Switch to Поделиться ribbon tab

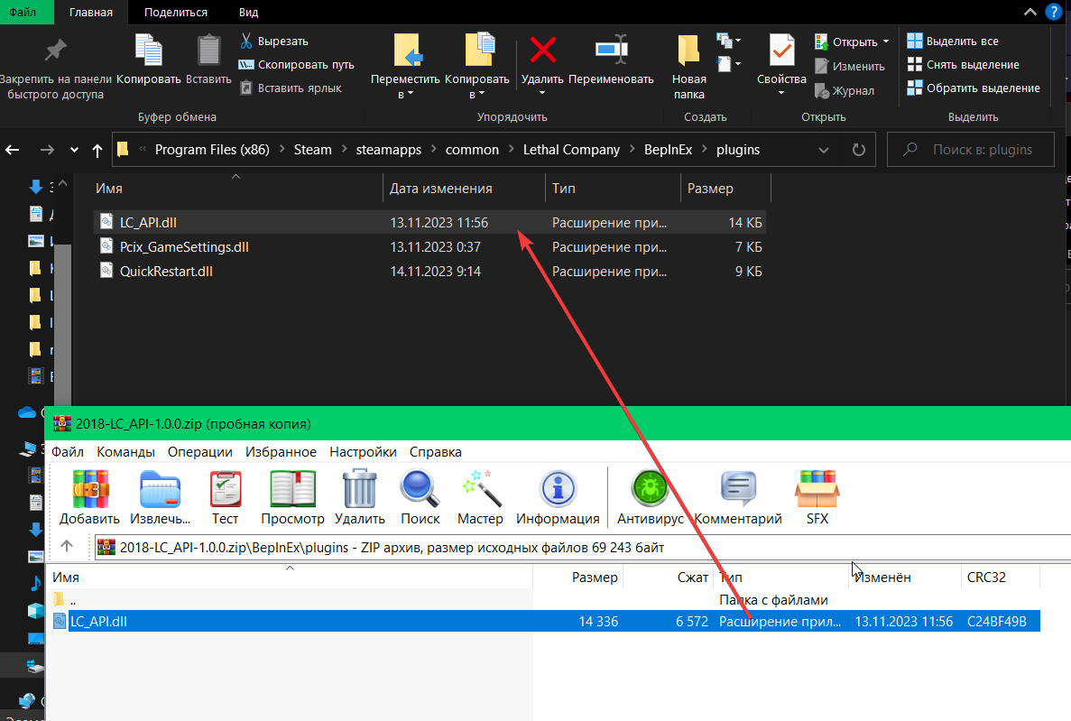click(x=176, y=13)
